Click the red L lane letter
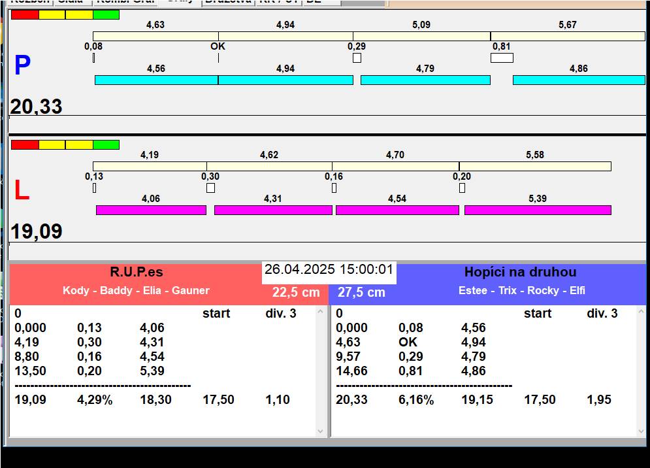The height and width of the screenshot is (468, 650). (22, 190)
